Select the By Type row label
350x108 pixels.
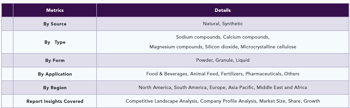tap(55, 42)
